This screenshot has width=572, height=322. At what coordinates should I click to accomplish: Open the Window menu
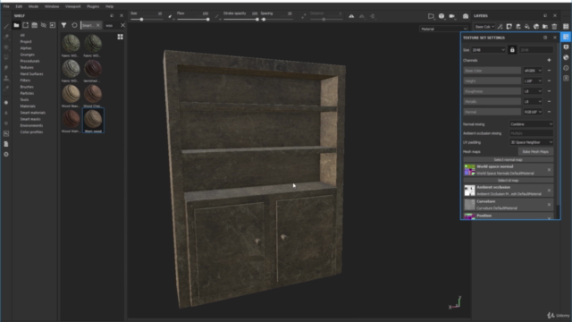(x=52, y=6)
